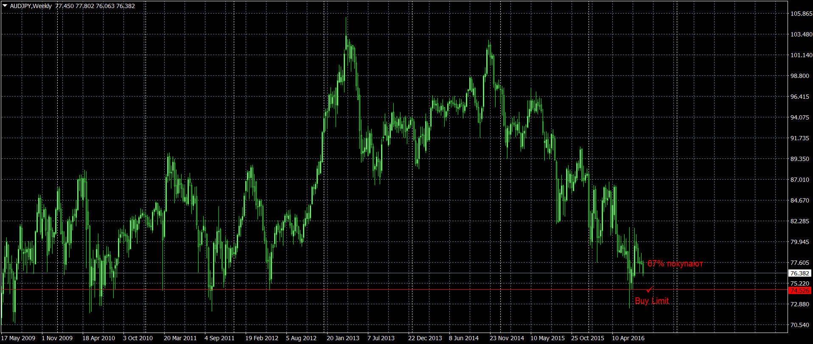Select the 8 Jun 2014 date label

pyautogui.click(x=464, y=338)
